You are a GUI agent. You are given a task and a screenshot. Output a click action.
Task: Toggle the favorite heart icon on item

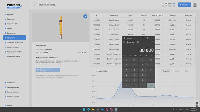[85, 16]
